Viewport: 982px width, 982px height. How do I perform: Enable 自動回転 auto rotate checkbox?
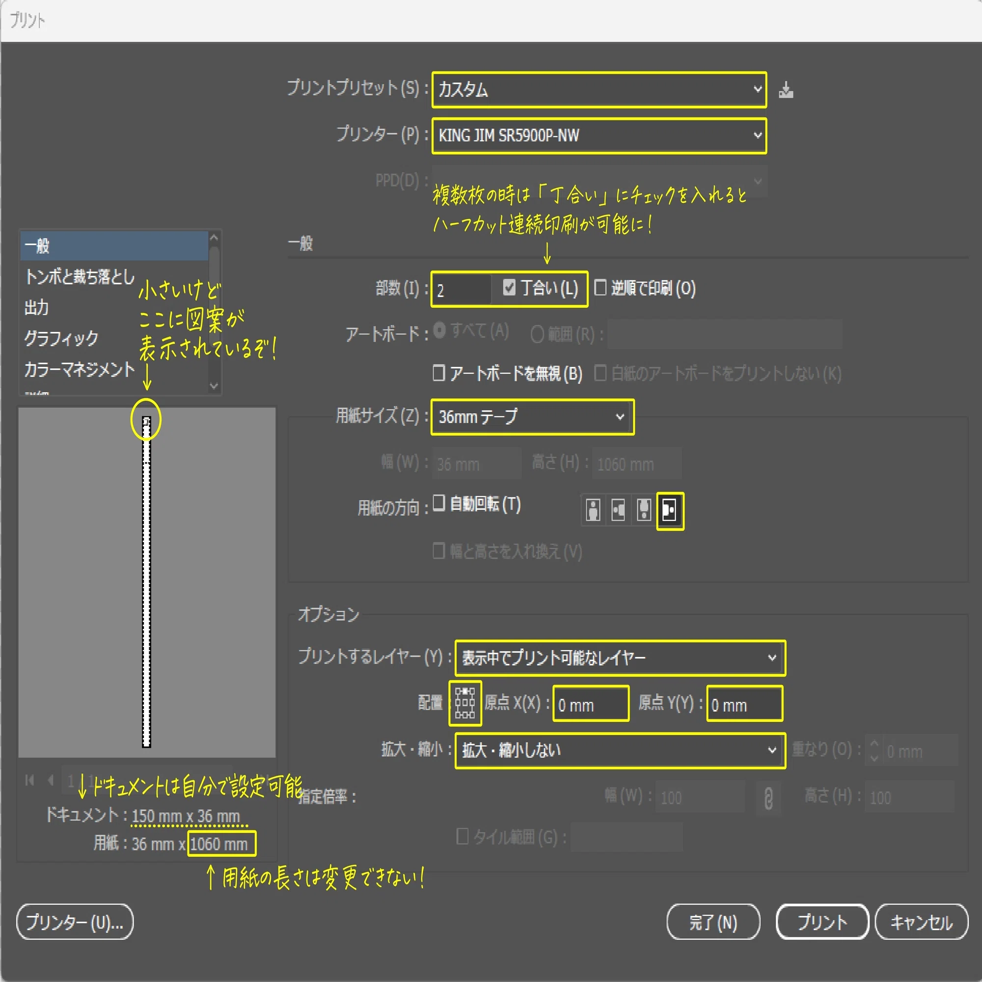438,503
